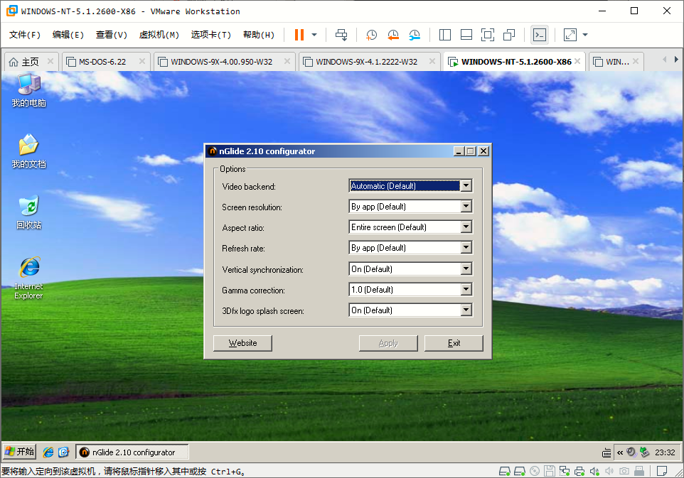Click the first hard disk status icon

click(505, 471)
